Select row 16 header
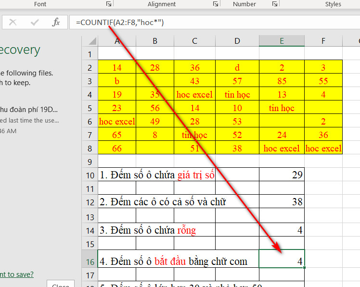The image size is (360, 287). [x=90, y=259]
